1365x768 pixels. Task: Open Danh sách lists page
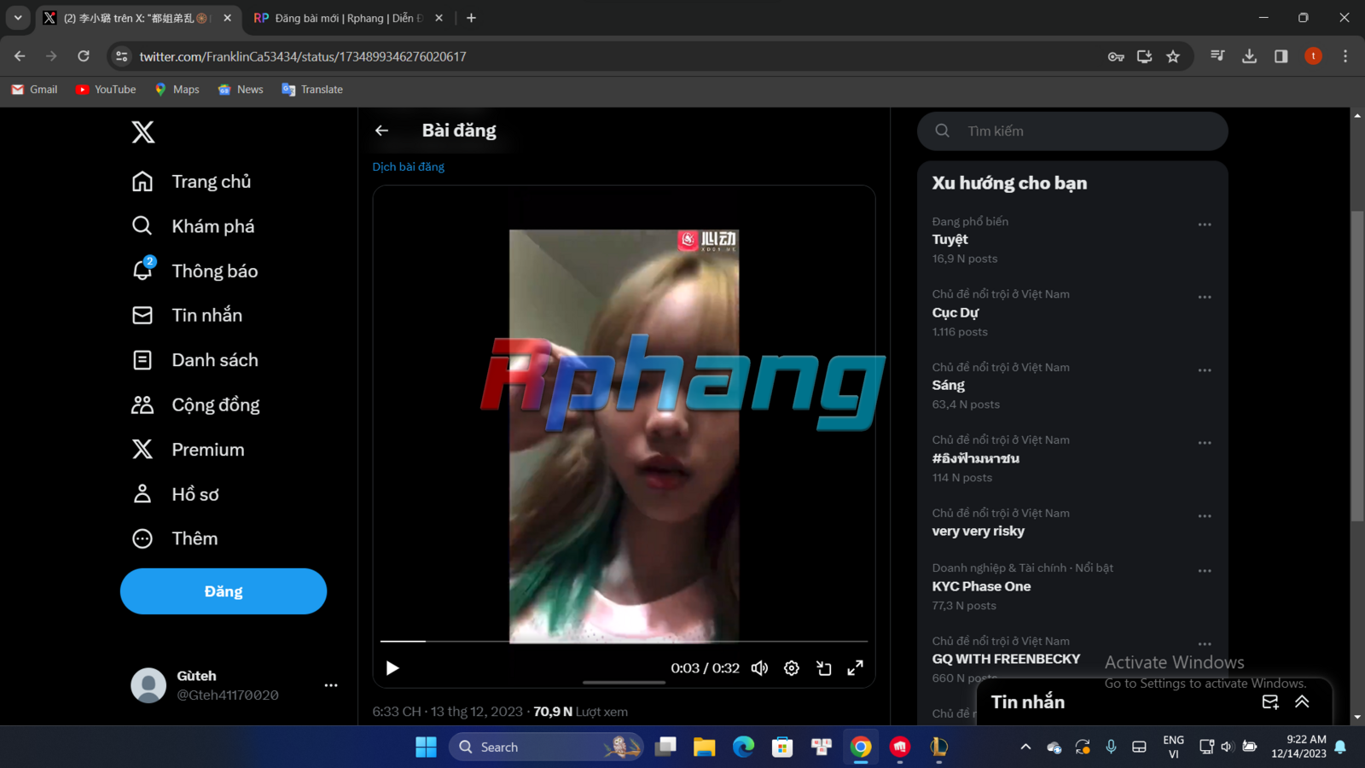point(195,360)
